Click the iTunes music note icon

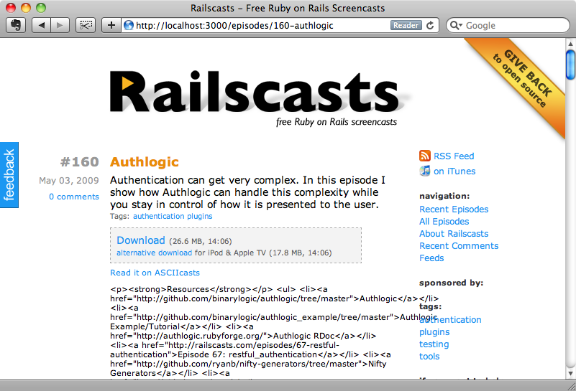click(x=425, y=171)
